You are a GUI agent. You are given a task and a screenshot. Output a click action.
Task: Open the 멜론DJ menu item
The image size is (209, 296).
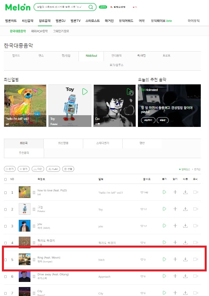(61, 21)
